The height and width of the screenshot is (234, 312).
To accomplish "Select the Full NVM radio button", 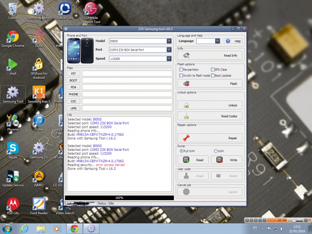I will pos(181,151).
